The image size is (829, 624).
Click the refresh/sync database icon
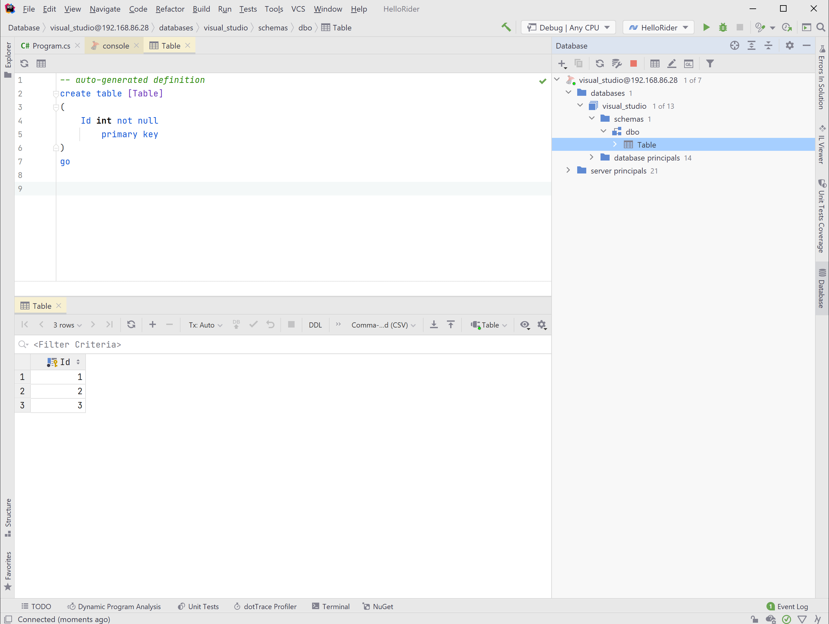pyautogui.click(x=599, y=63)
